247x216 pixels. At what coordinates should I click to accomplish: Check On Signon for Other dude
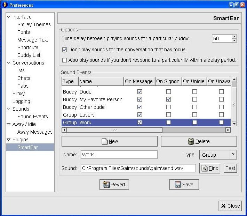pos(168,107)
